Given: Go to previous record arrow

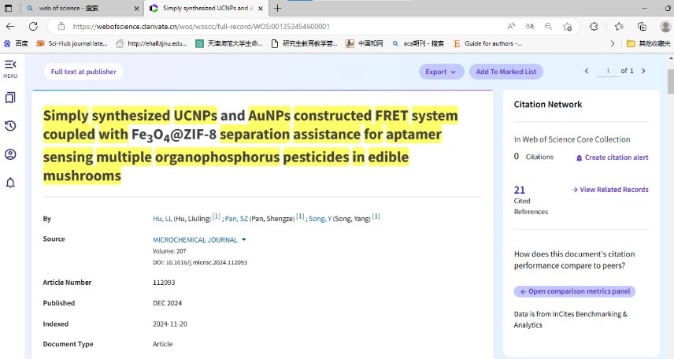Looking at the screenshot, I should tap(587, 71).
